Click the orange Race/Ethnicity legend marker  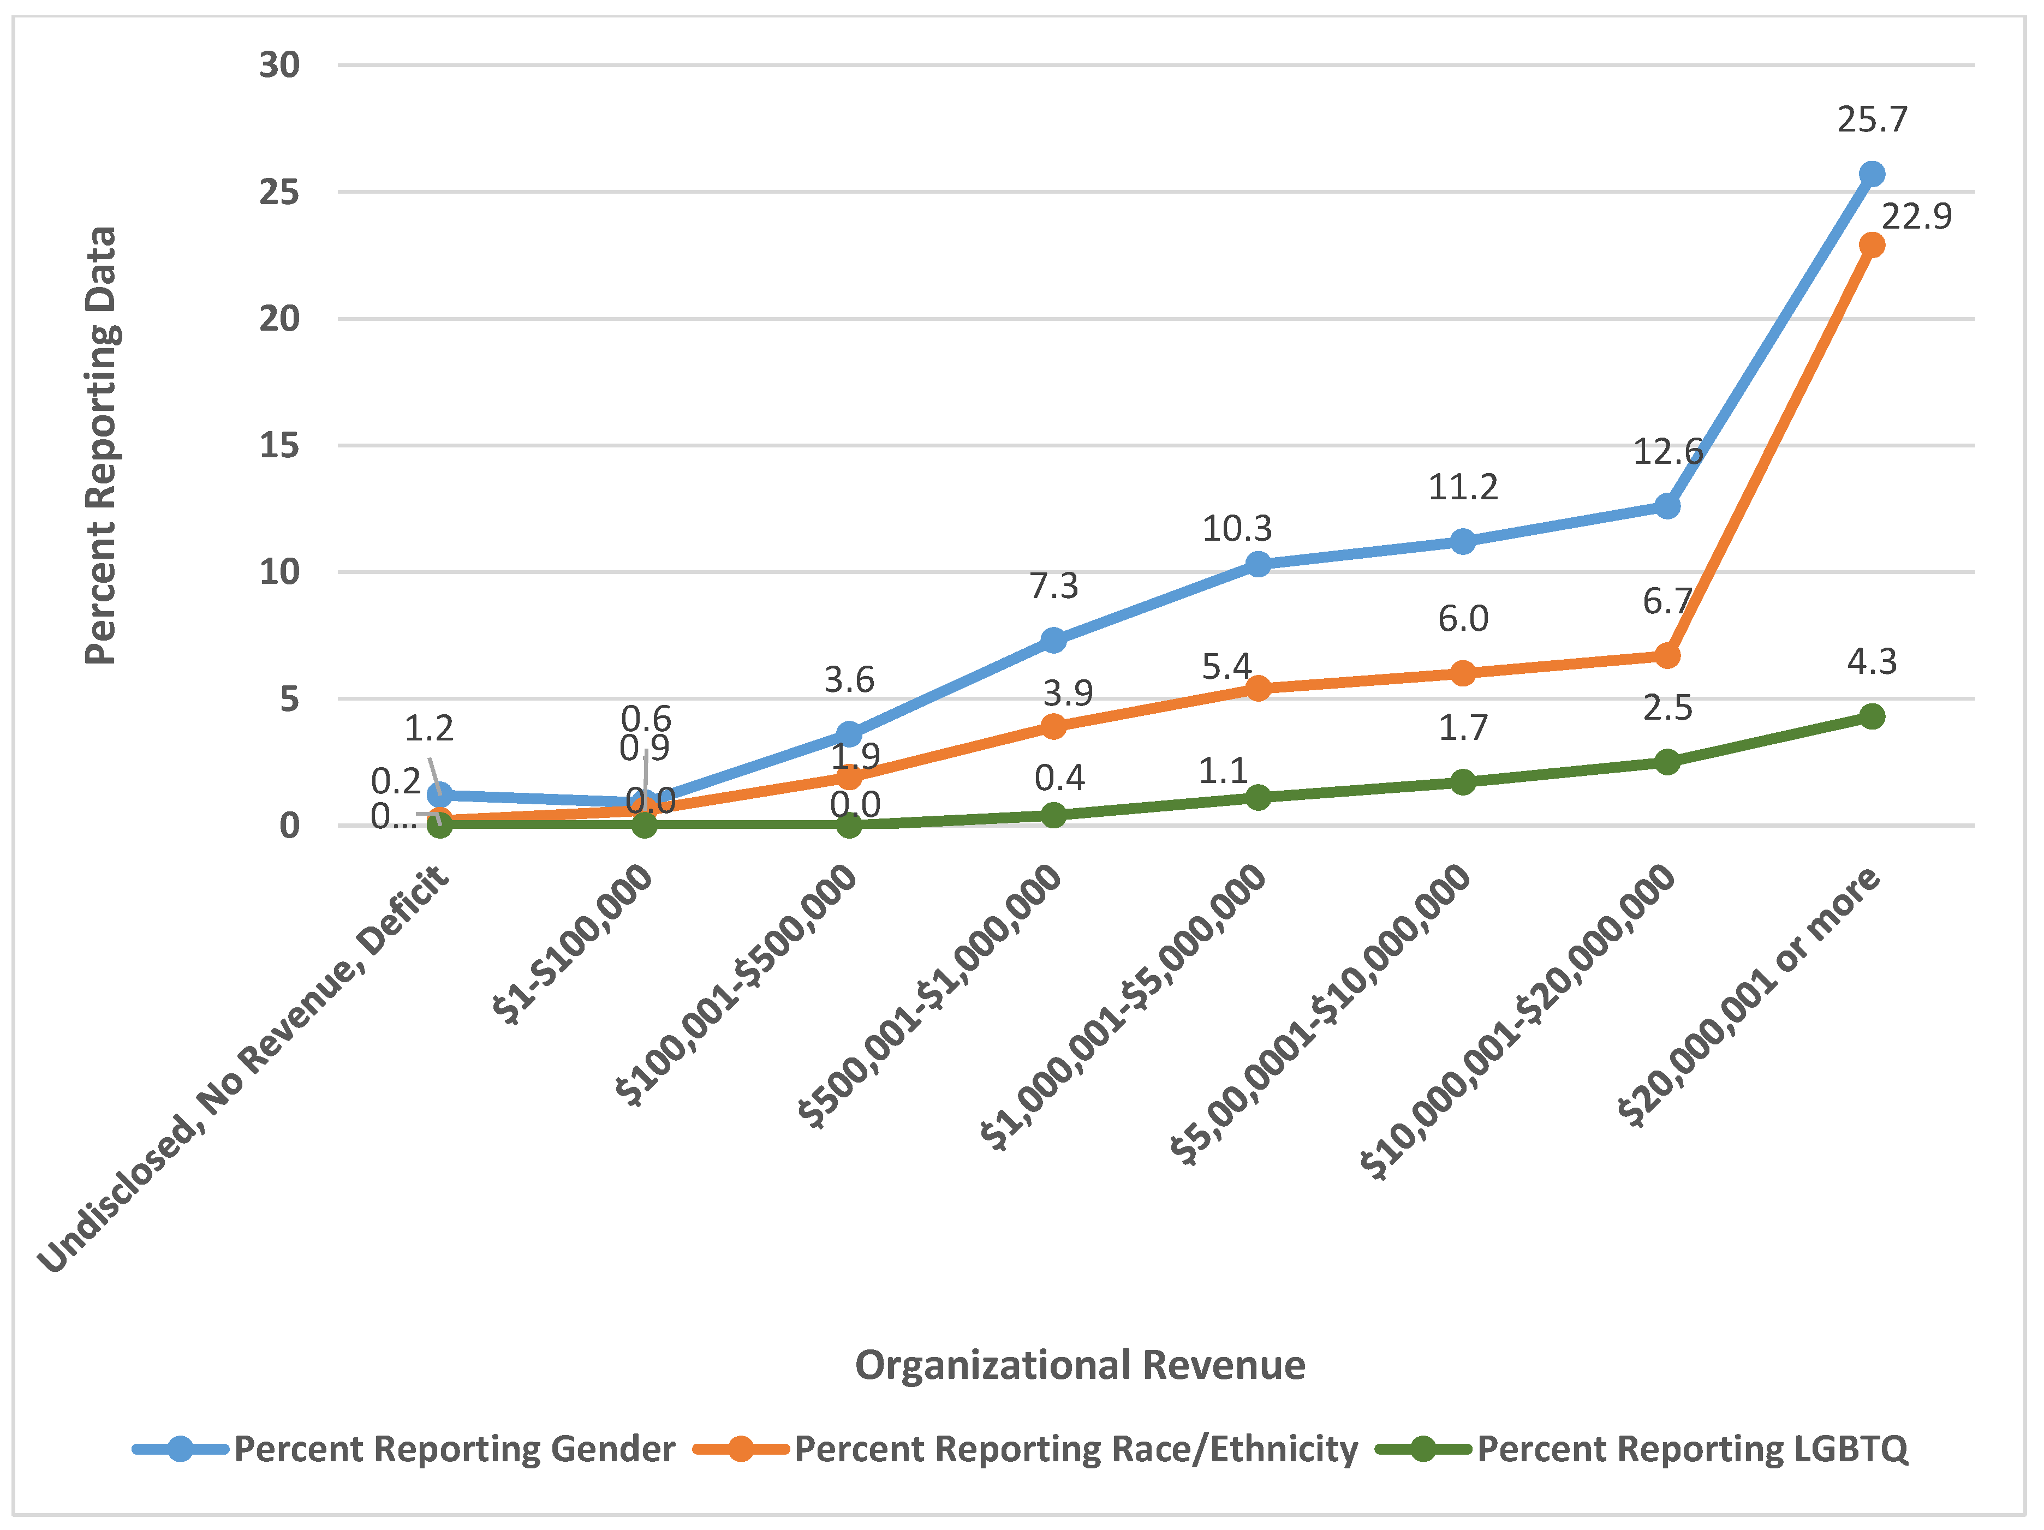[740, 1449]
